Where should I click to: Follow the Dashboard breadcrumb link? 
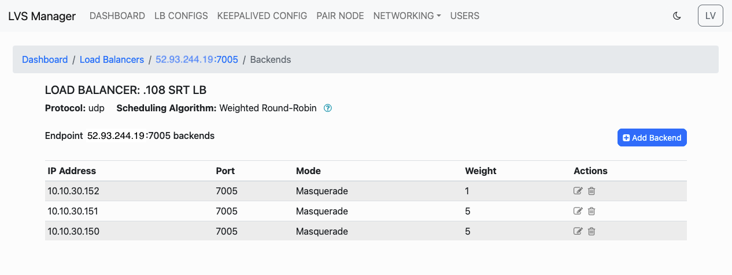45,59
